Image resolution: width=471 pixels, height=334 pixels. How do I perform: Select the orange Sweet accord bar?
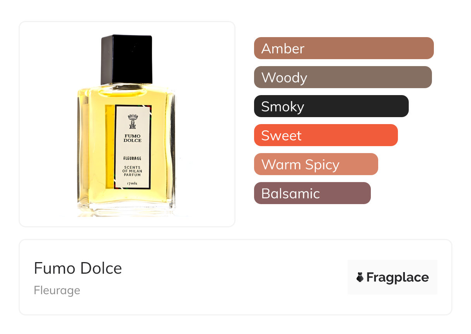pos(326,135)
